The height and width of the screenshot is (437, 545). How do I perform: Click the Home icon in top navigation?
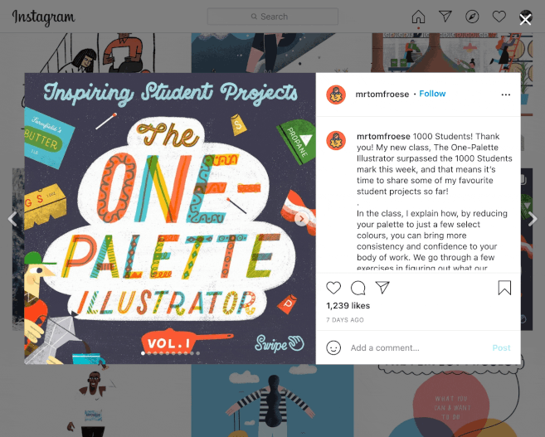(x=418, y=17)
